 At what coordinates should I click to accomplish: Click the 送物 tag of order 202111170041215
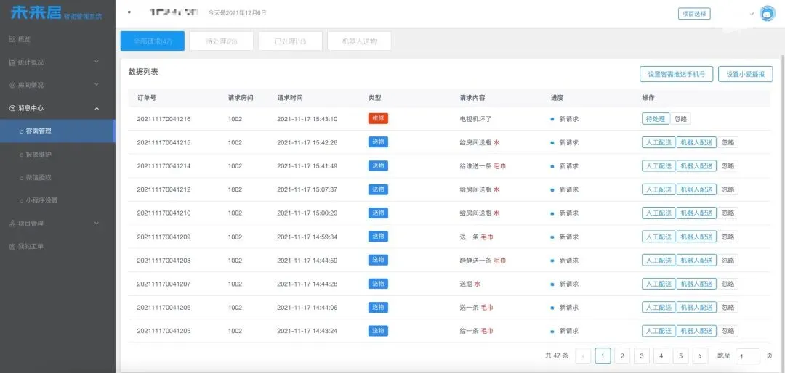(378, 142)
